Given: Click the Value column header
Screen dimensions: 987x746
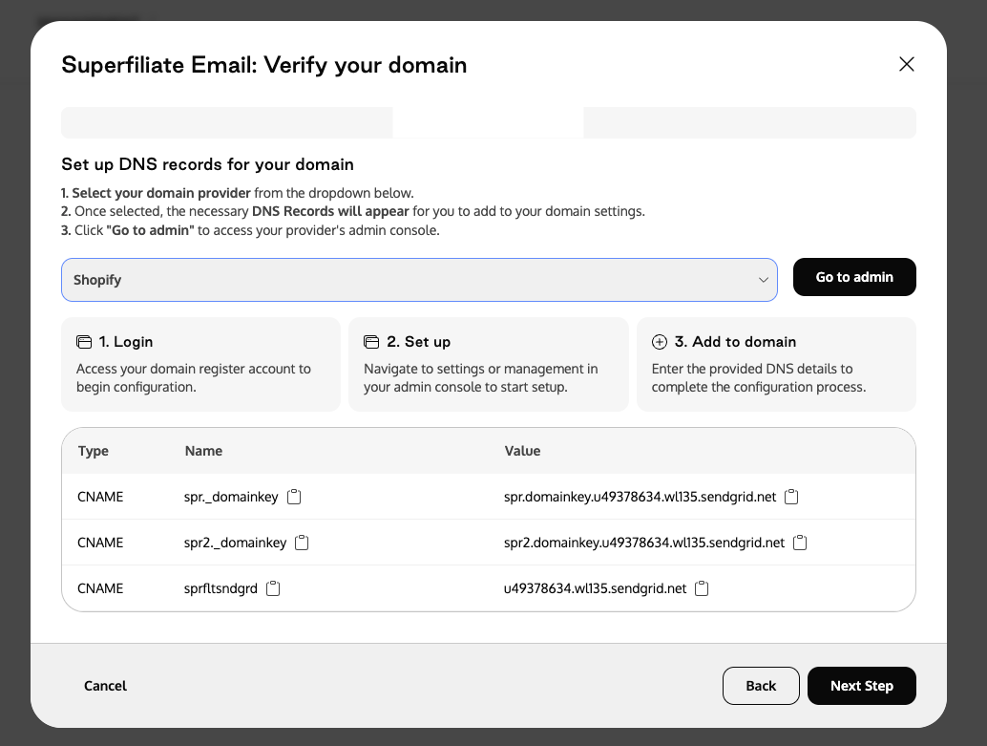Looking at the screenshot, I should 522,451.
